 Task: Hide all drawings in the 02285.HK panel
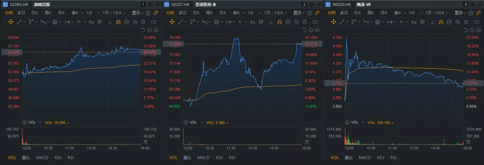[x=135, y=22]
